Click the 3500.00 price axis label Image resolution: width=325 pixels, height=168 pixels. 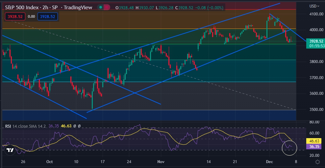[x=316, y=110]
